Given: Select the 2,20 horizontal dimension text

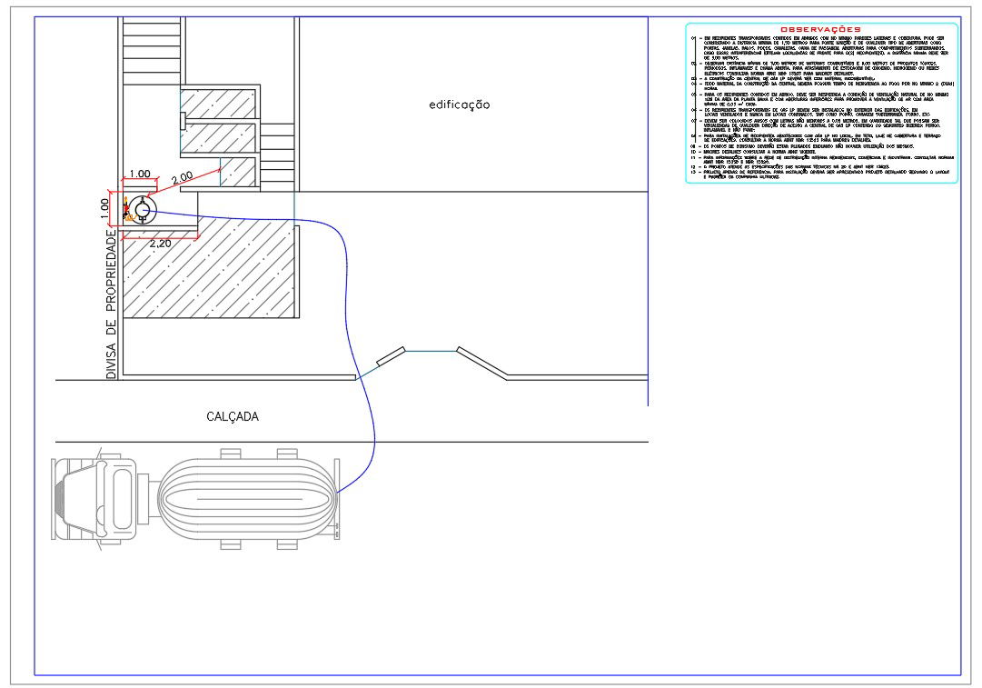Looking at the screenshot, I should coord(160,244).
